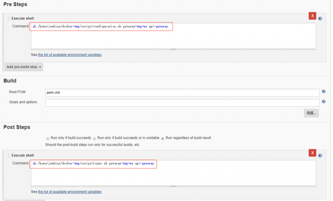This screenshot has height=201, width=333.
Task: Delete the post-step Execute shell with red X
Action: coord(312,153)
